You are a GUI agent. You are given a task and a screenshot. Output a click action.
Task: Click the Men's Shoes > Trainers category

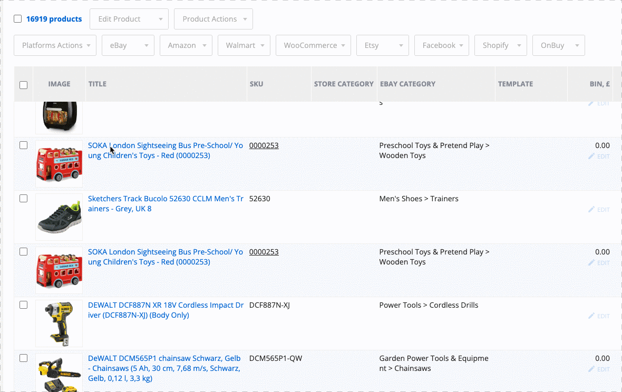pyautogui.click(x=419, y=199)
